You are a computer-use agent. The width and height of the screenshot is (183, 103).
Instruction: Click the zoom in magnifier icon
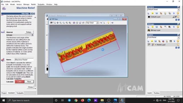tap(61, 23)
